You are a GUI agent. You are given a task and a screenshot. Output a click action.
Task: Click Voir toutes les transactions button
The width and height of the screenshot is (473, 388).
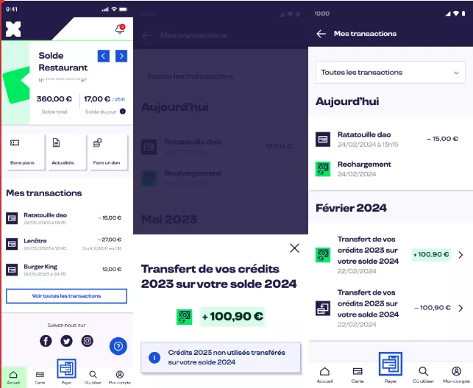66,296
